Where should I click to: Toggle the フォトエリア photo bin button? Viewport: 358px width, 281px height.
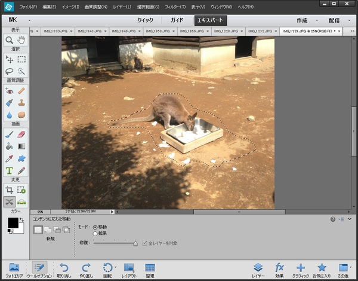pos(14,270)
